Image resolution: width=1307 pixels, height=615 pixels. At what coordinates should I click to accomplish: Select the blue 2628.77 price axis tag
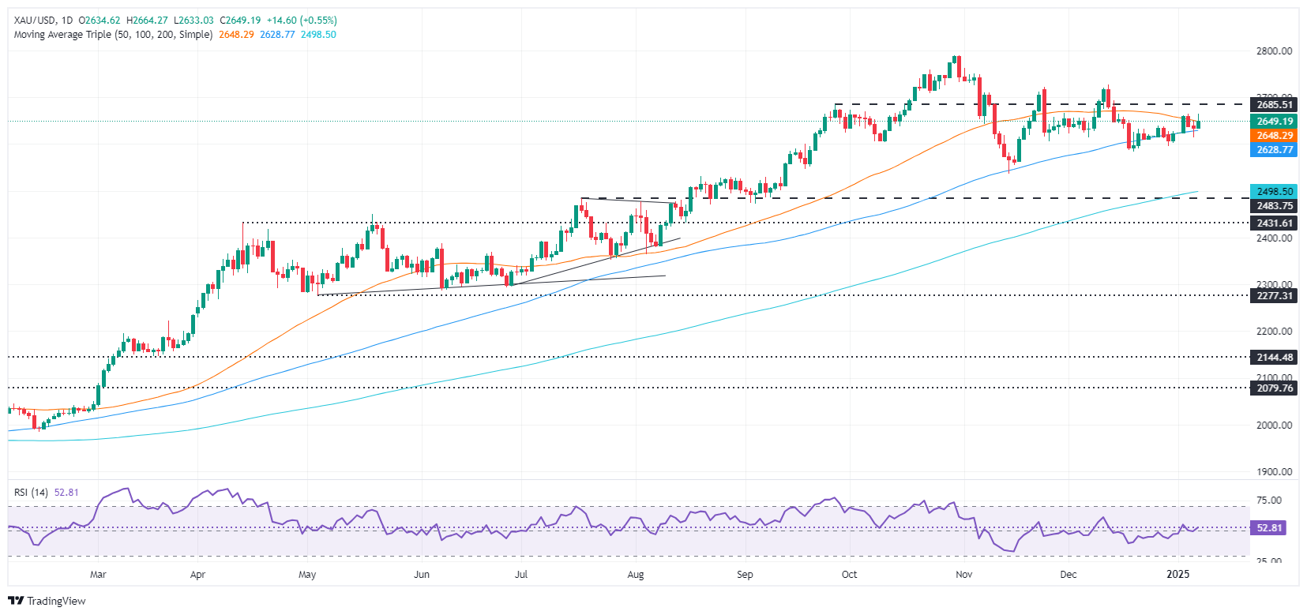click(1274, 150)
